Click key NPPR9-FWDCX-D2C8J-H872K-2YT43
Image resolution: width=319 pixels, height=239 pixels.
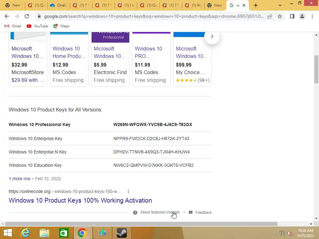point(151,138)
